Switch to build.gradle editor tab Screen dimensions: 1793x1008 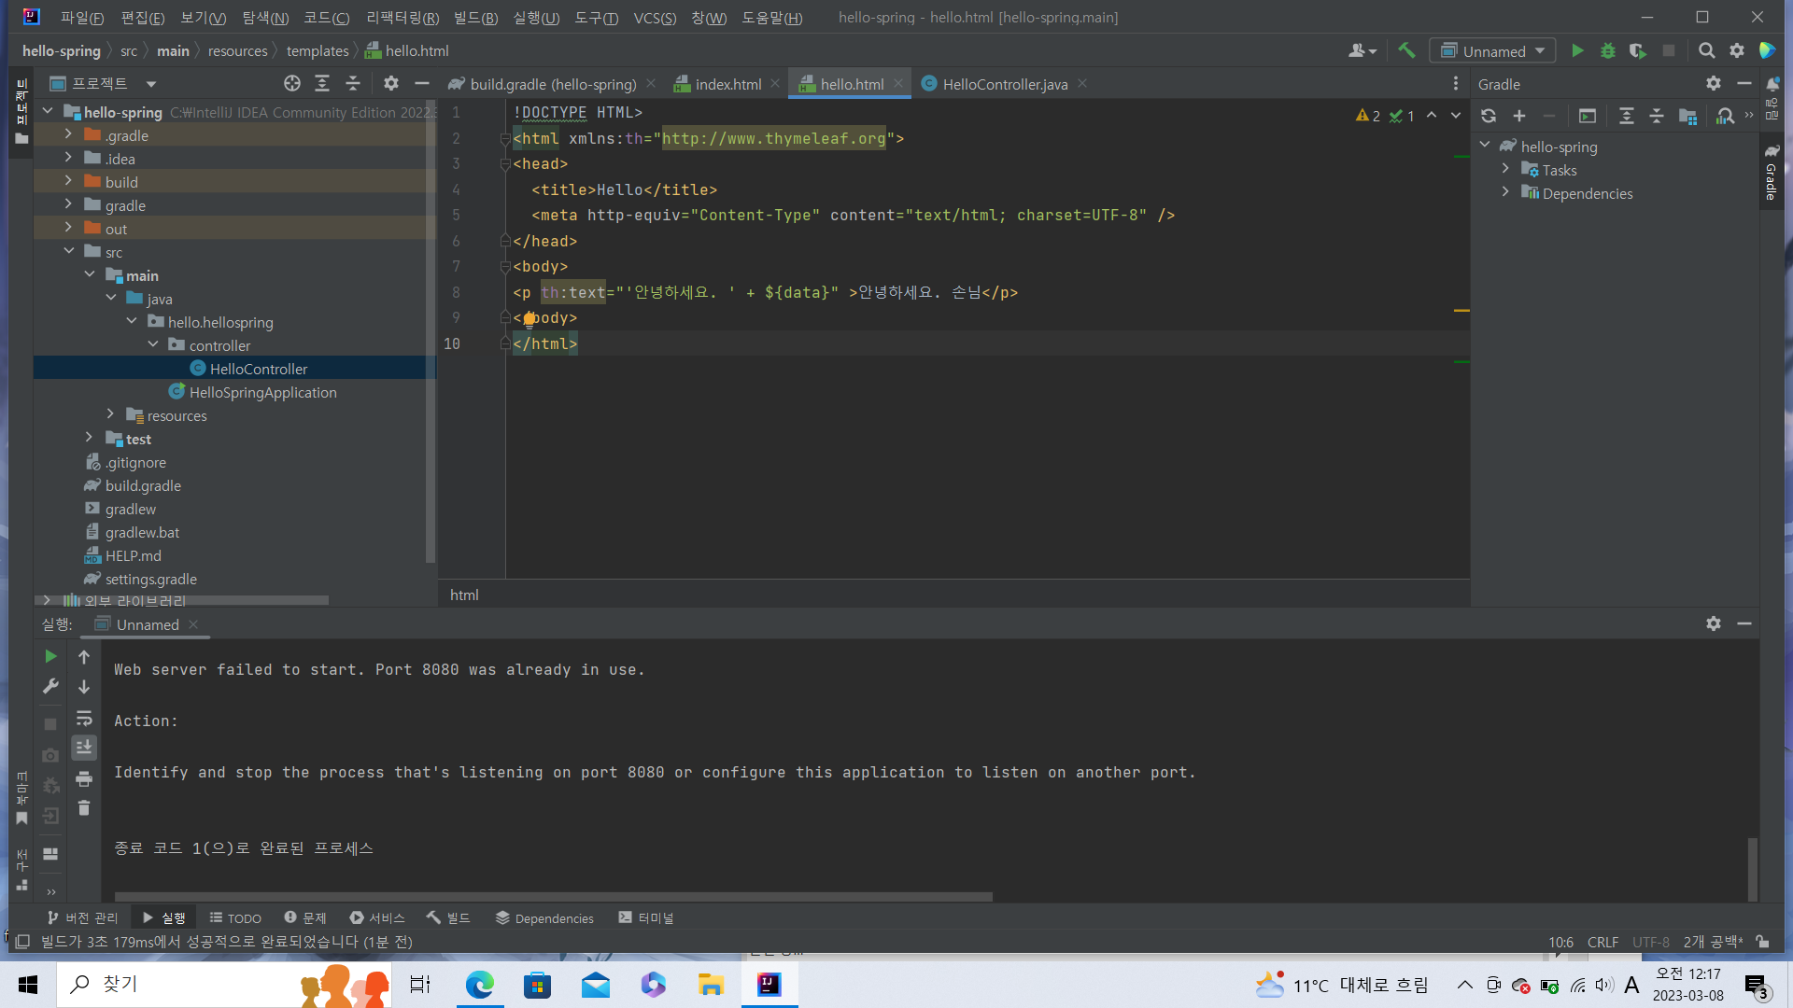553,84
